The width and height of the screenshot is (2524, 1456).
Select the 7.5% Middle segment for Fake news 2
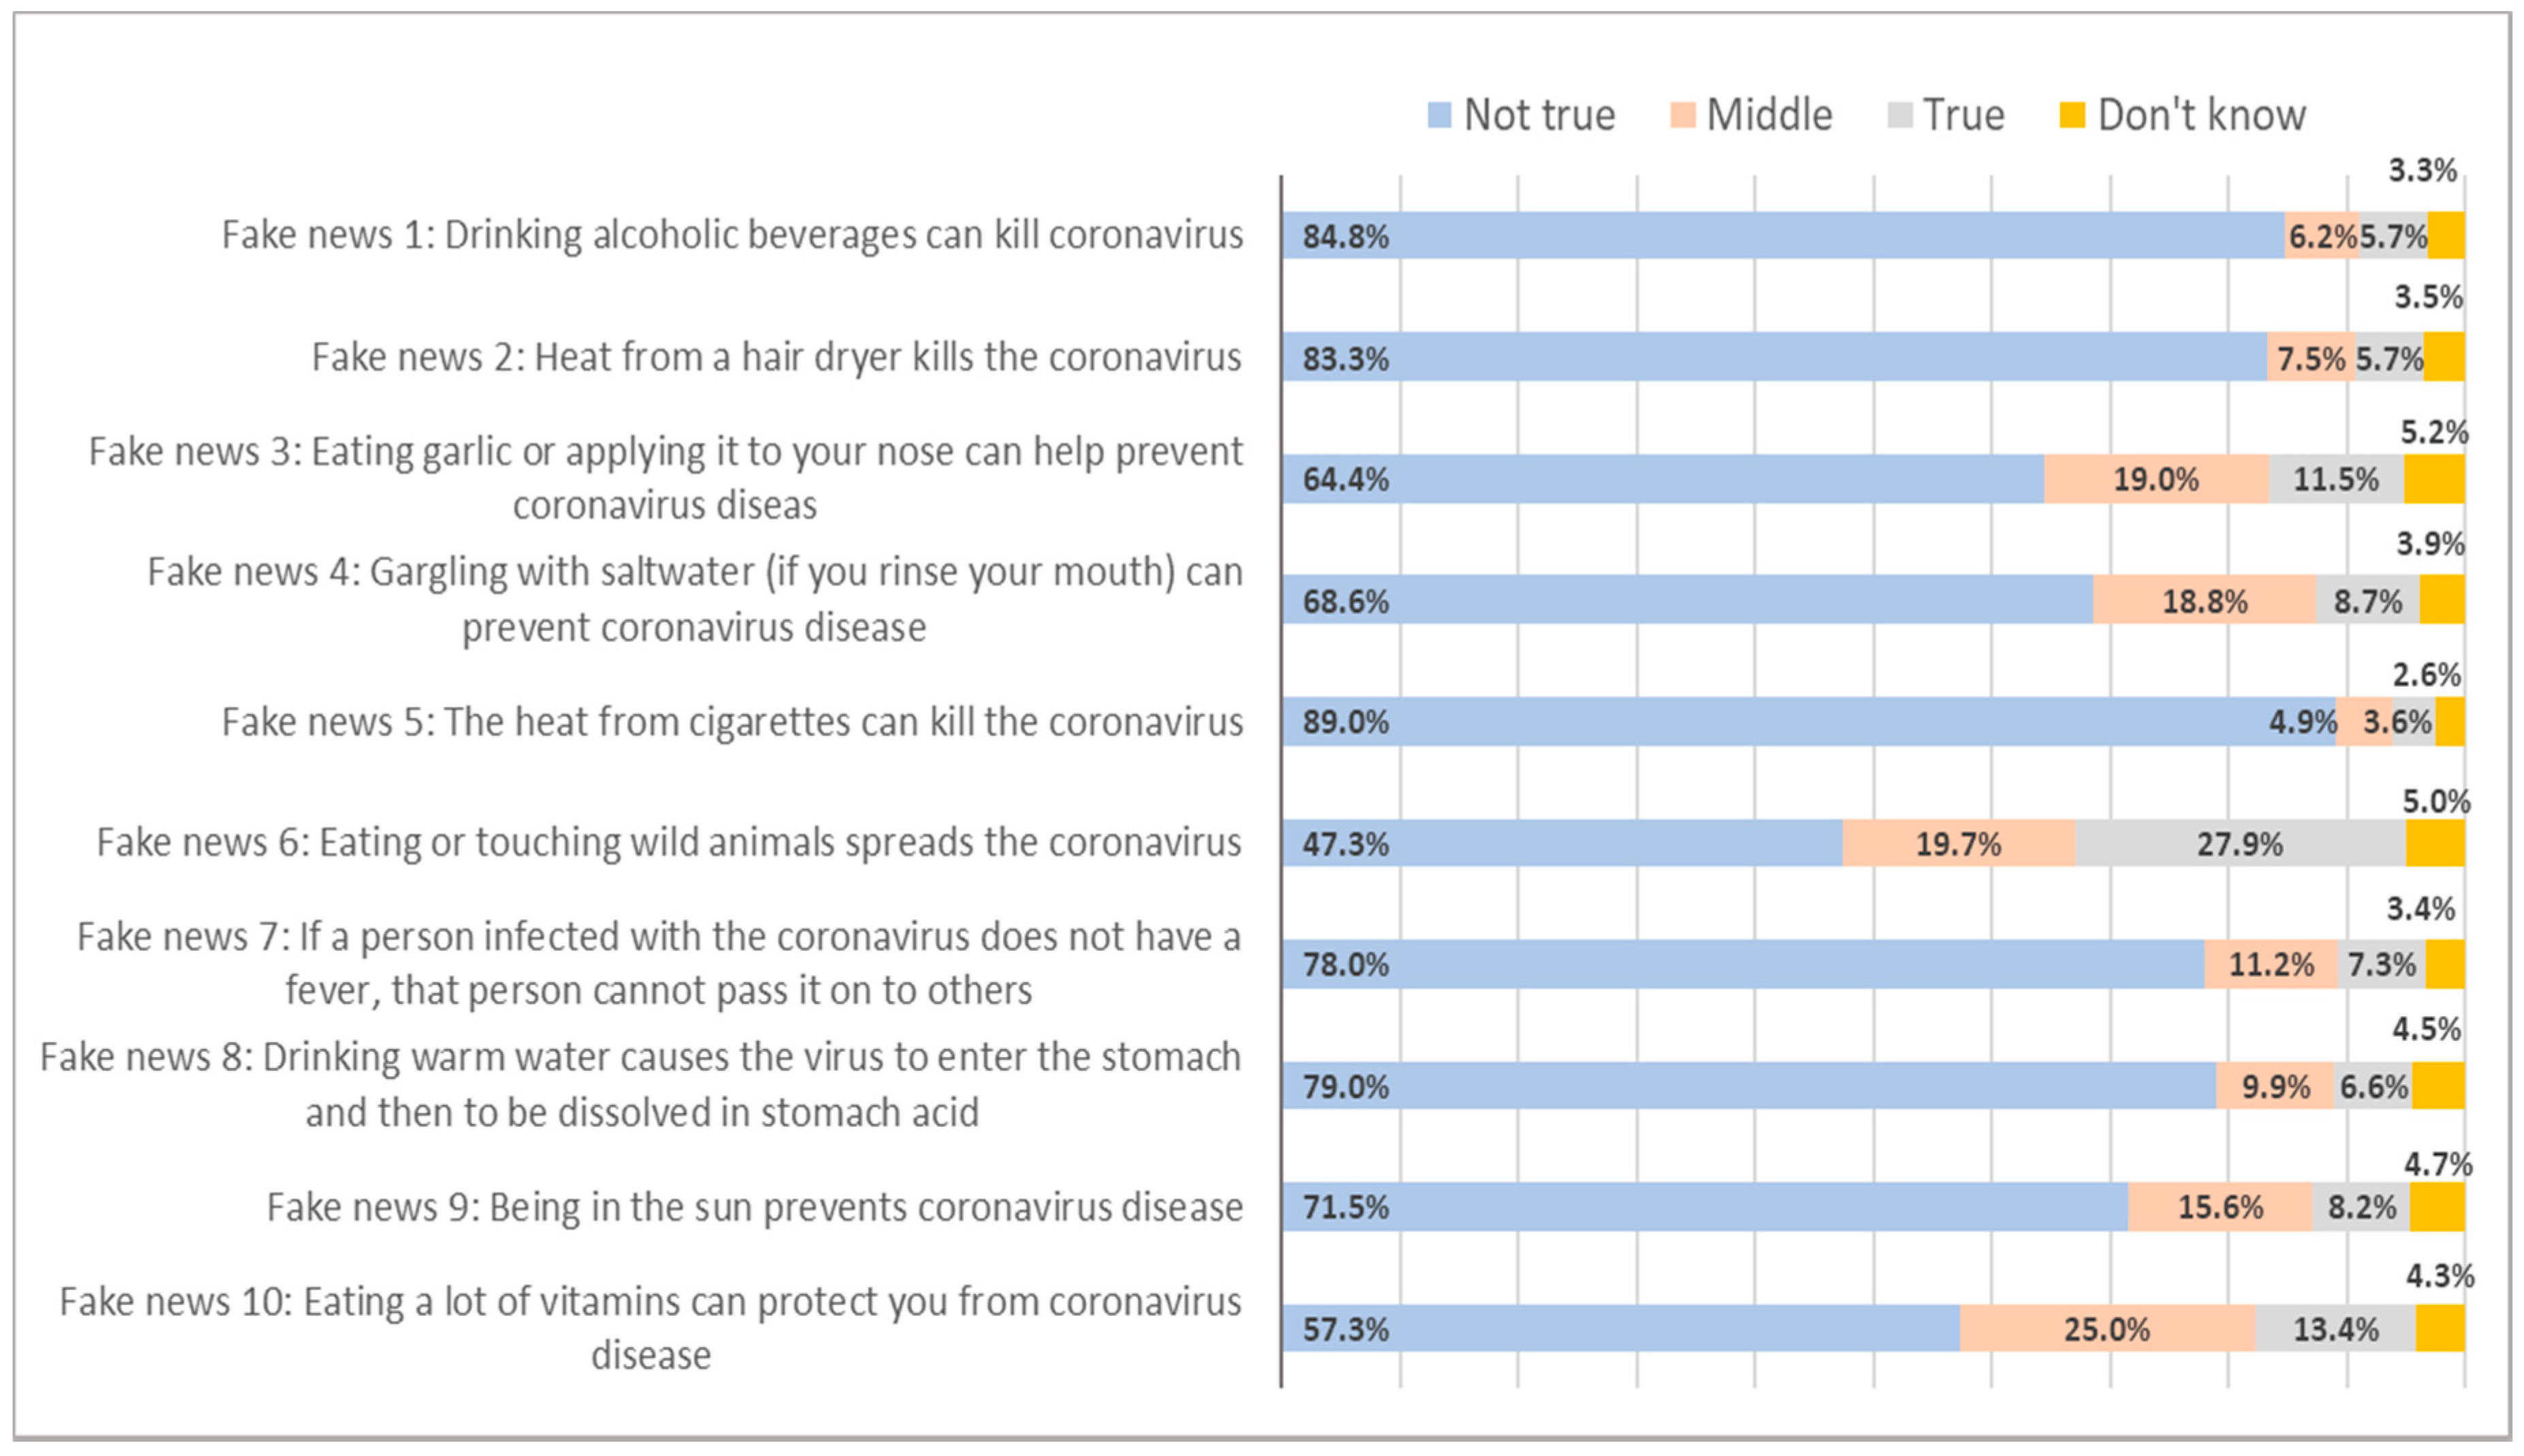coord(2310,358)
